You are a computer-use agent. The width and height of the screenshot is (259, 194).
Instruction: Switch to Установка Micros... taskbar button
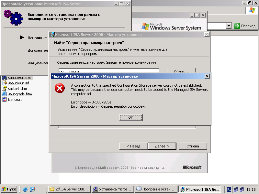[x=113, y=189]
